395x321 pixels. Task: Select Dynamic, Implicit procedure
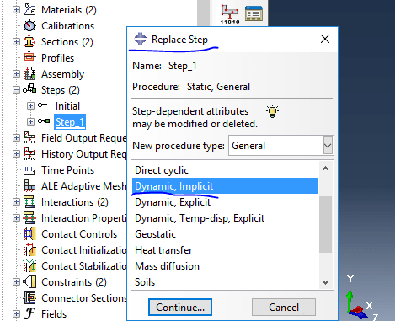point(225,186)
